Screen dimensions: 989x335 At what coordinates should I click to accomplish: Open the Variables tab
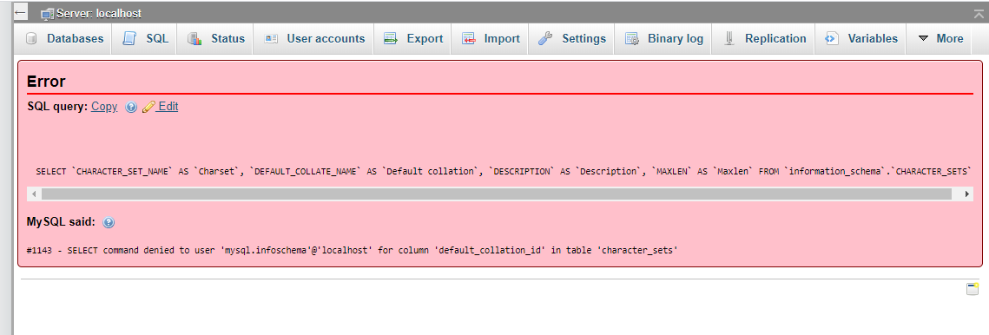(x=861, y=38)
